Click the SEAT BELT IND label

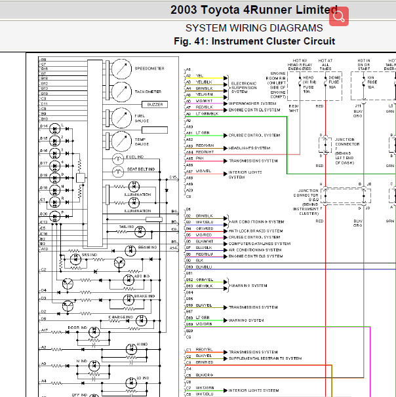click(x=141, y=169)
